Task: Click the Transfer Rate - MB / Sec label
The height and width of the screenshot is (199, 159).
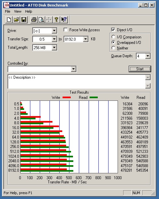Action: click(67, 182)
